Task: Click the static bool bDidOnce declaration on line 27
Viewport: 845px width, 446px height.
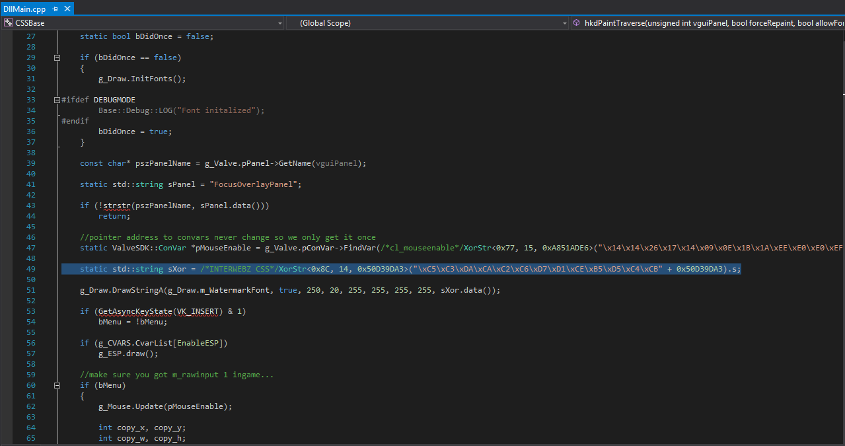Action: (147, 36)
